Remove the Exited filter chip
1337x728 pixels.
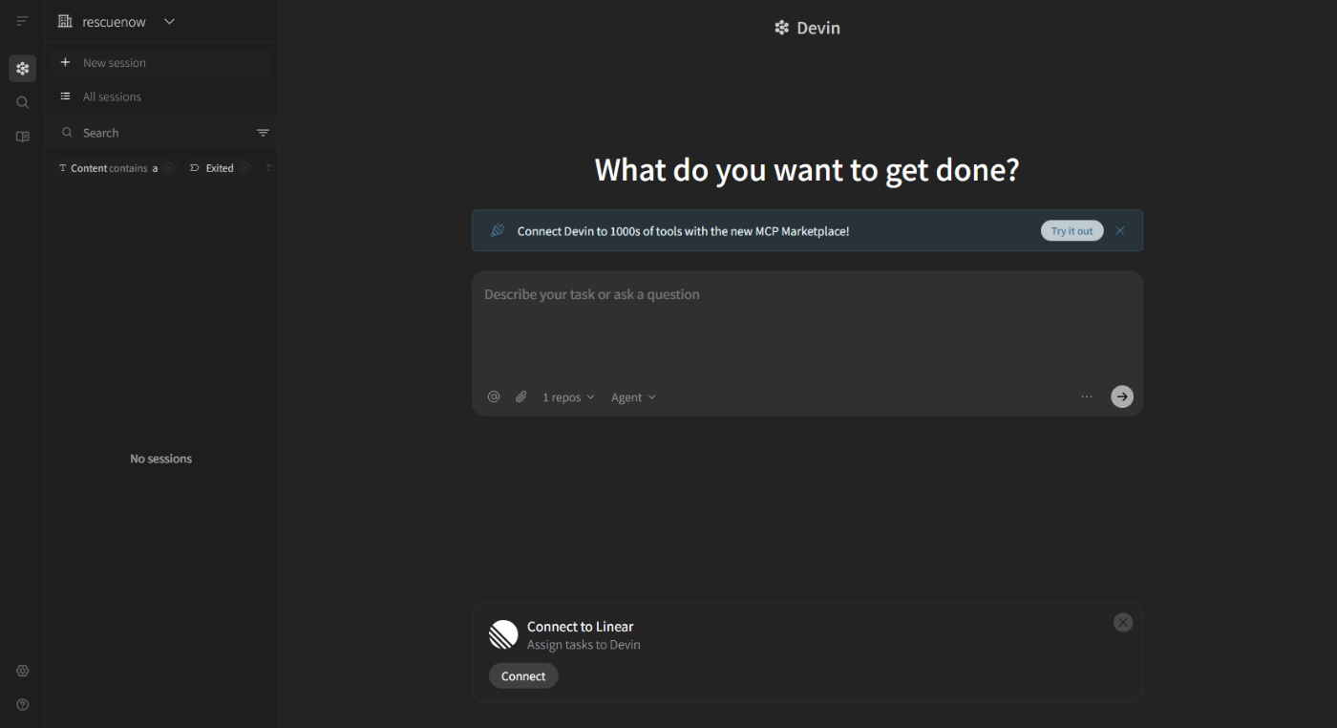(x=244, y=168)
